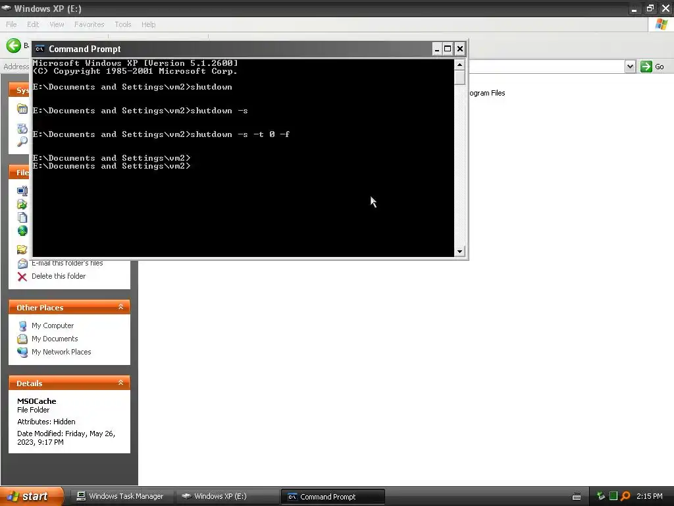Open the View menu
The image size is (674, 506).
57,24
